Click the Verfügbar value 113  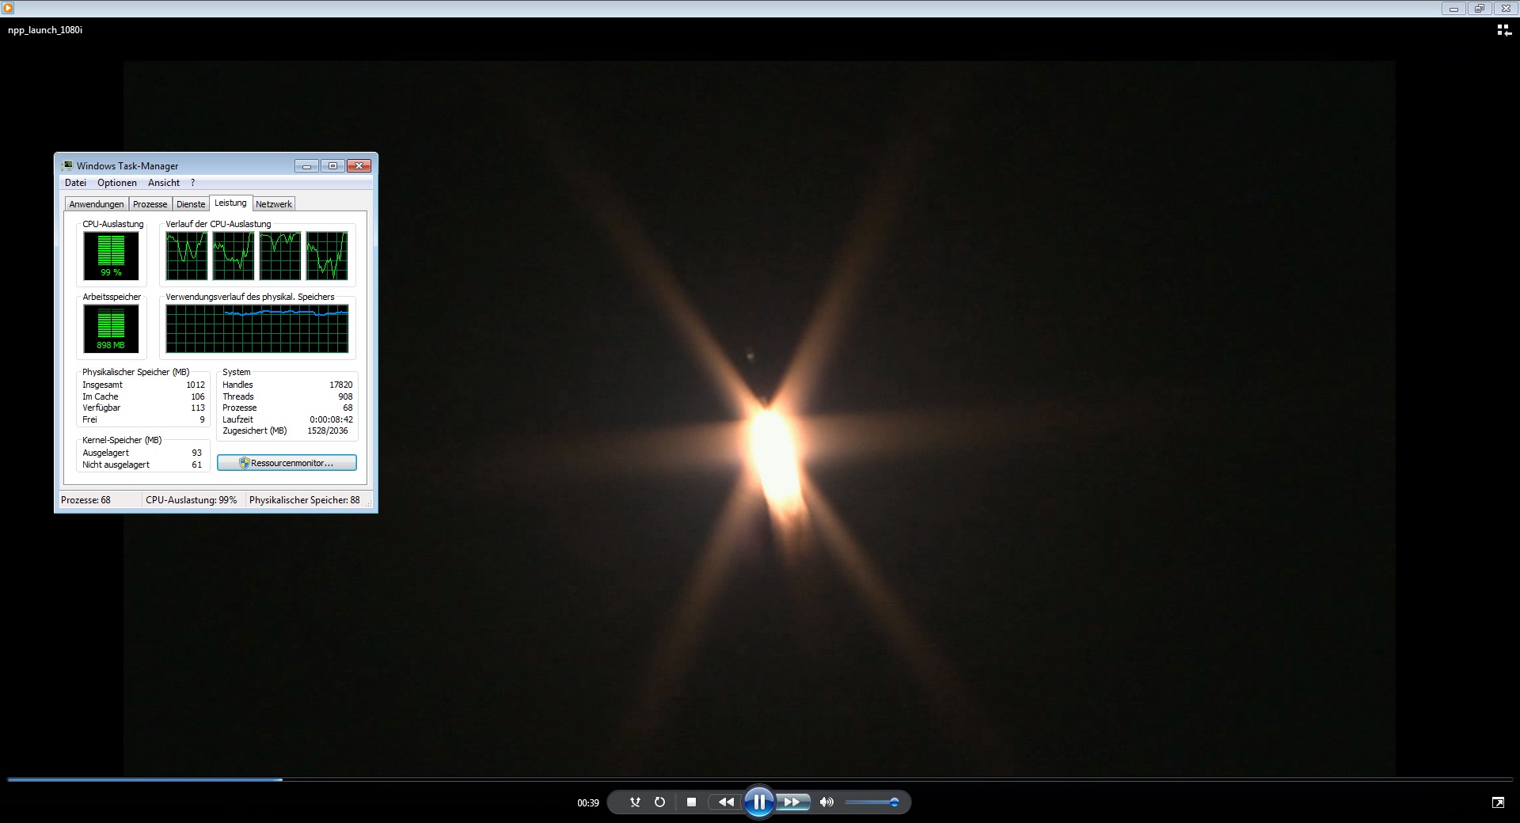[x=198, y=408]
